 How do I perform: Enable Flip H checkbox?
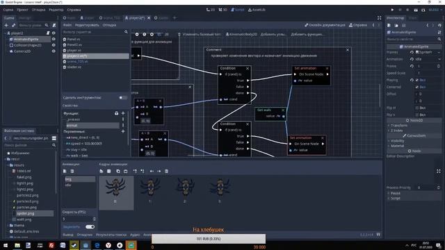point(417,108)
